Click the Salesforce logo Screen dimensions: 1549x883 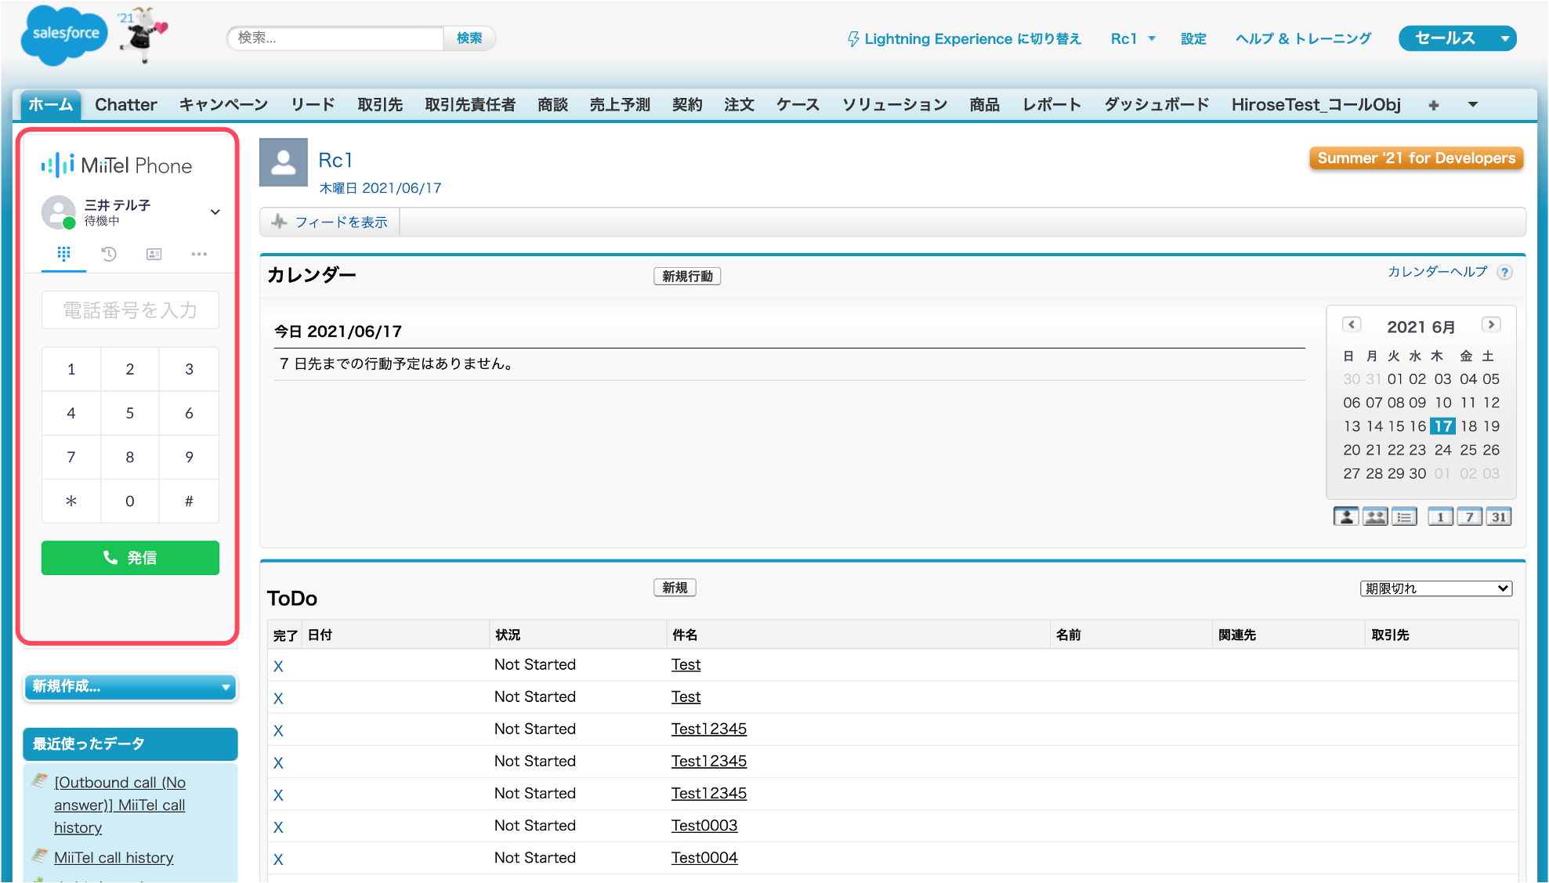pos(64,35)
